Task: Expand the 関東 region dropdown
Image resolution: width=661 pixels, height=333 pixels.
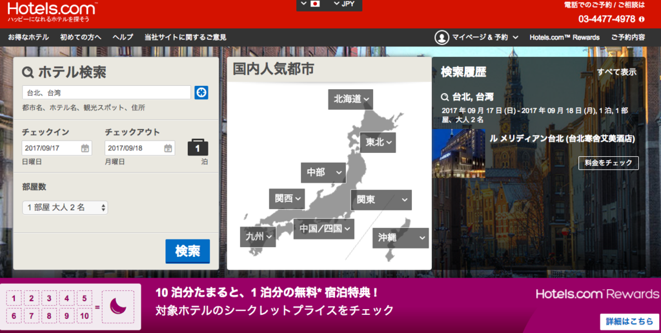Action: click(381, 200)
